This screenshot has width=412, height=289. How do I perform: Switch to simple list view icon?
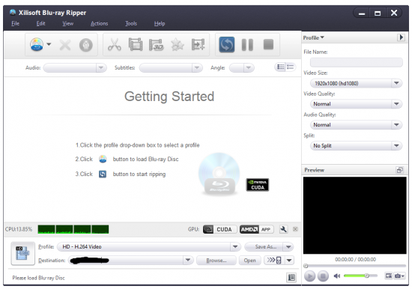click(291, 67)
